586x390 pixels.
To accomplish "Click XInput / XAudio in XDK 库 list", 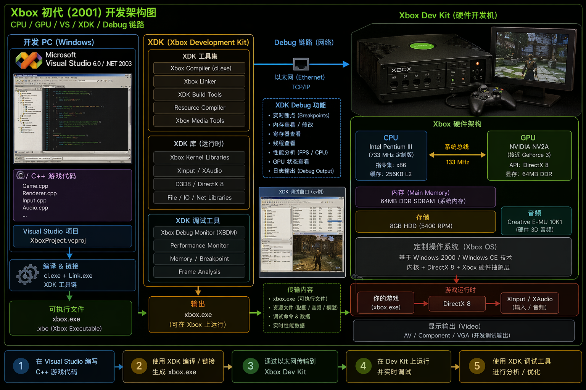I will click(x=200, y=171).
